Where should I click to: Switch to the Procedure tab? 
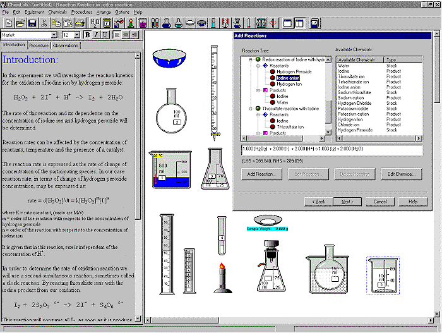pyautogui.click(x=39, y=45)
